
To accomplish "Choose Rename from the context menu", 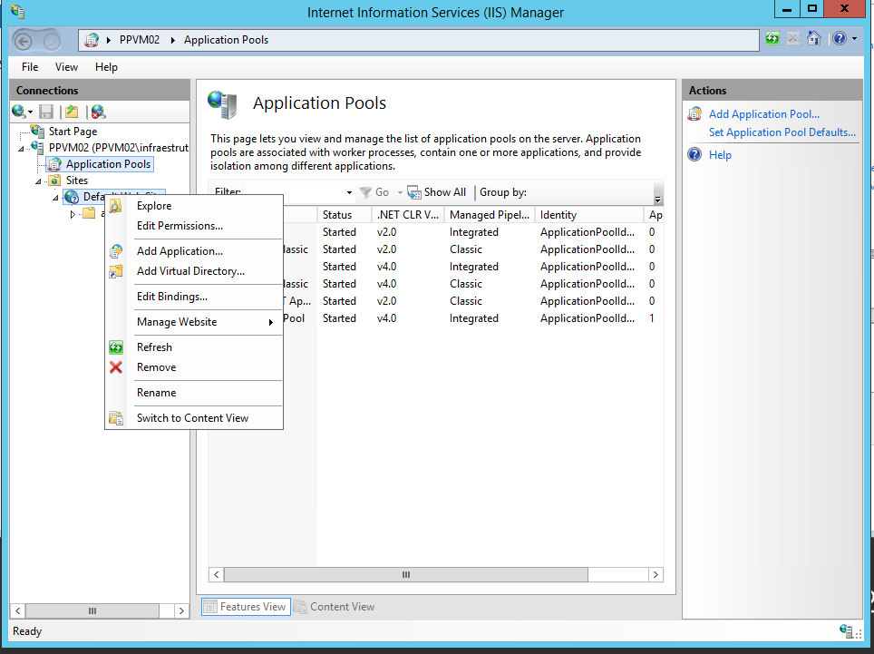I will (156, 393).
